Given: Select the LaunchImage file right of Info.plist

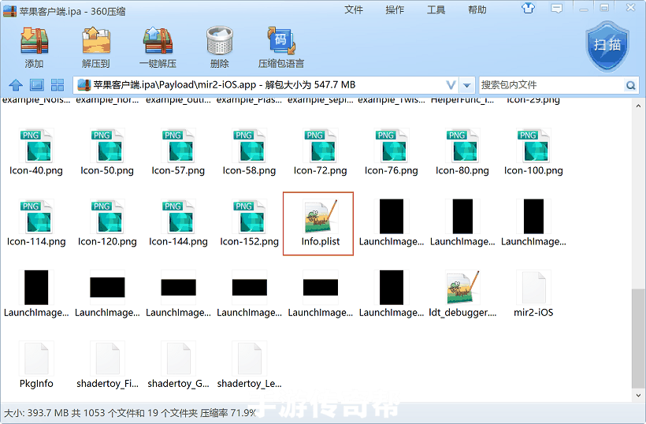Looking at the screenshot, I should (x=392, y=223).
